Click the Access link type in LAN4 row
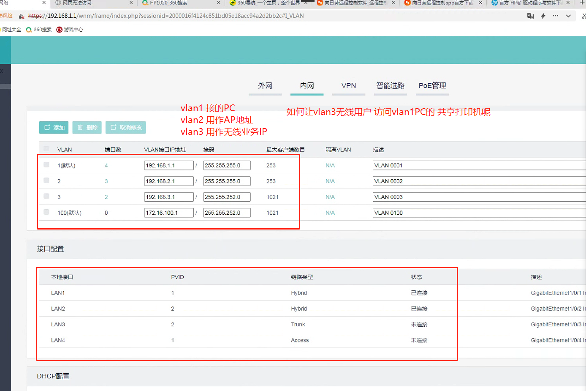 [300, 340]
